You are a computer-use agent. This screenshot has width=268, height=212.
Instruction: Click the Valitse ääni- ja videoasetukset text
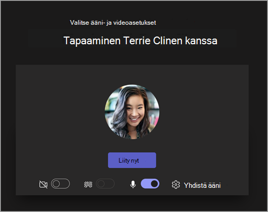point(113,23)
